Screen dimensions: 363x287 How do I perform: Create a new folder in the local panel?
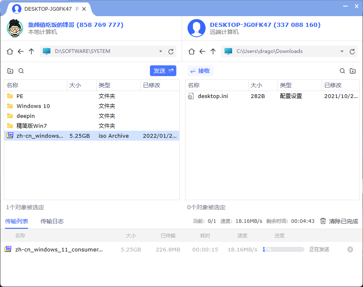pos(10,71)
